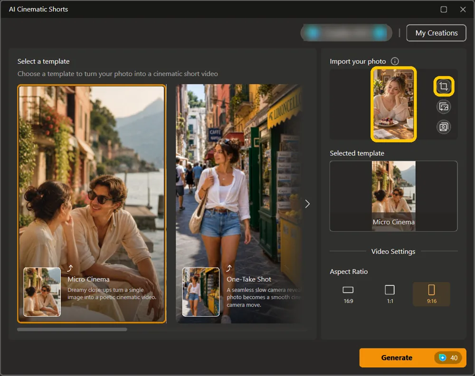Click the small One-Take Shot source photo inset
Screen dimensions: 475x376
(201, 292)
